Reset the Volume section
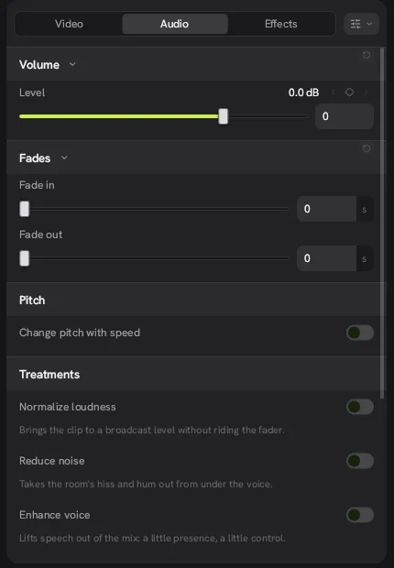This screenshot has width=394, height=568. point(367,55)
